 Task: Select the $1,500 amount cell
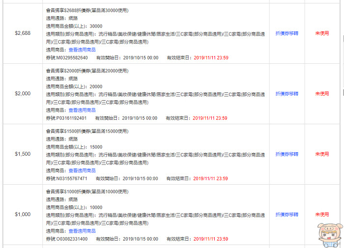click(x=23, y=154)
